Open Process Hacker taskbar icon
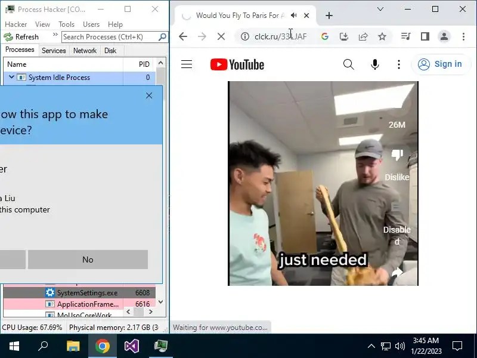Viewport: 477px width, 358px height. [x=160, y=346]
